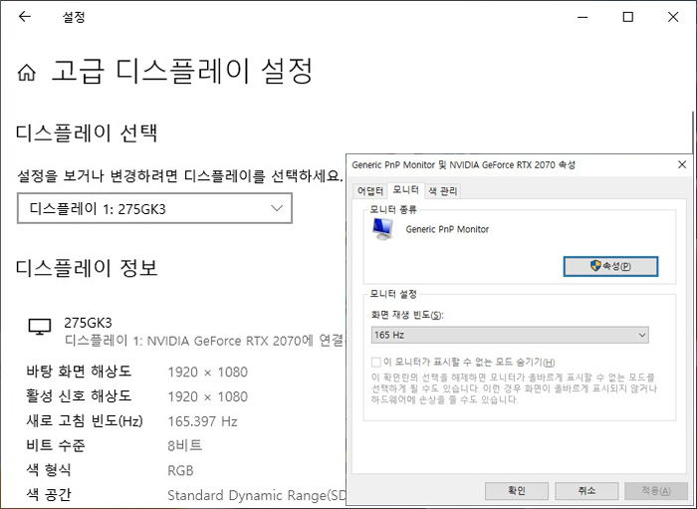Confirm with the 확인 button
Screen dimensions: 697x509
[517, 491]
